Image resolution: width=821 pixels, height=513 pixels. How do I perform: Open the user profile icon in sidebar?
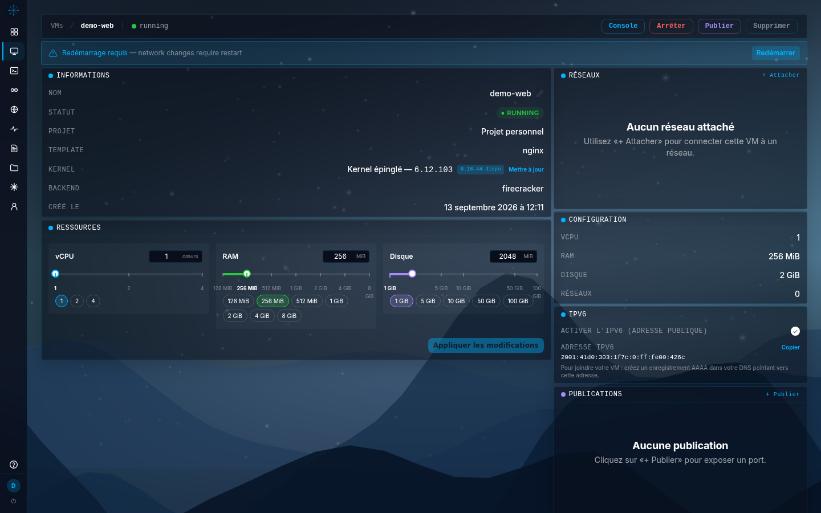(x=14, y=206)
